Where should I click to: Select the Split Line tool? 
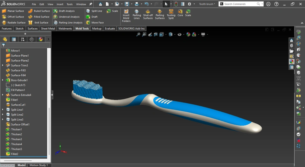94,11
